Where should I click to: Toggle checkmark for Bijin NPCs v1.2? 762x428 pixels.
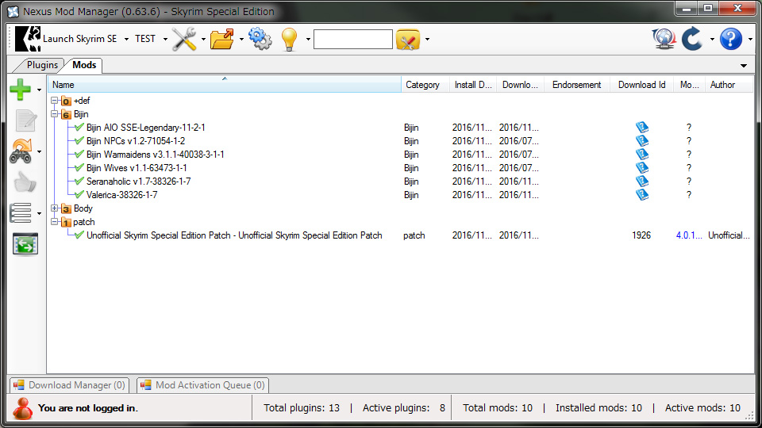pos(79,141)
